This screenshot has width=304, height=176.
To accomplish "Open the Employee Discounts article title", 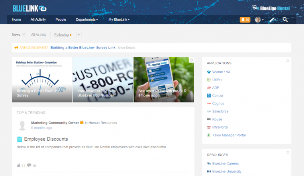I will 46,139.
